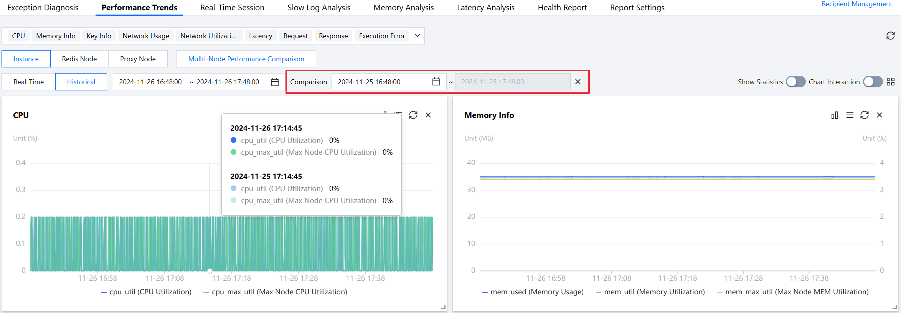Expand the metric tags dropdown arrow
Screen dimensions: 901x313
pyautogui.click(x=417, y=36)
